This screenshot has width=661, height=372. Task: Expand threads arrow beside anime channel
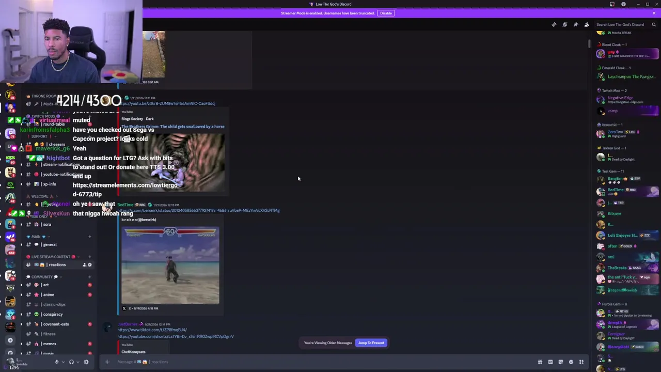click(x=21, y=295)
